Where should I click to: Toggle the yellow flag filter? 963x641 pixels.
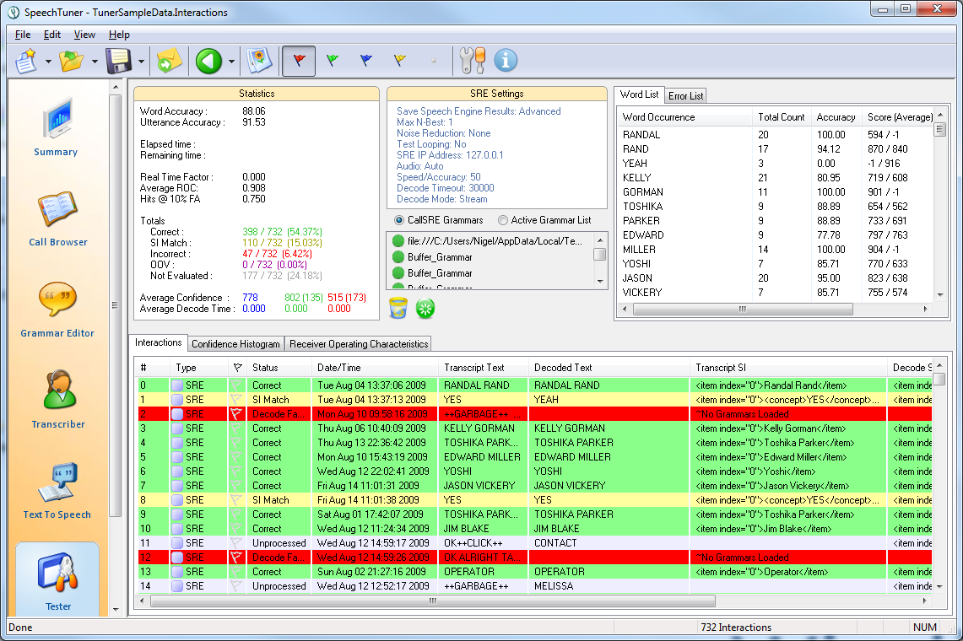(x=400, y=61)
